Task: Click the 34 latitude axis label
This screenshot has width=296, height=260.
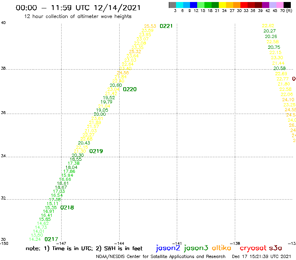Action: tap(3, 156)
